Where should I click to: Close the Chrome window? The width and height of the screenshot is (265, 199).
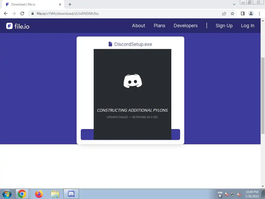click(259, 2)
